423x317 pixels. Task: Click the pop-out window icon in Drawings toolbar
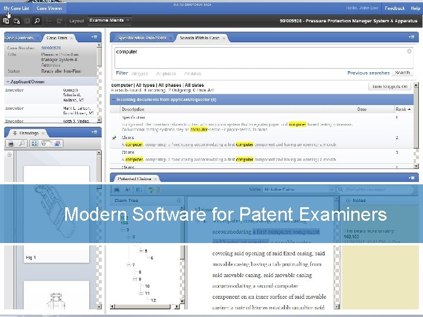57,143
